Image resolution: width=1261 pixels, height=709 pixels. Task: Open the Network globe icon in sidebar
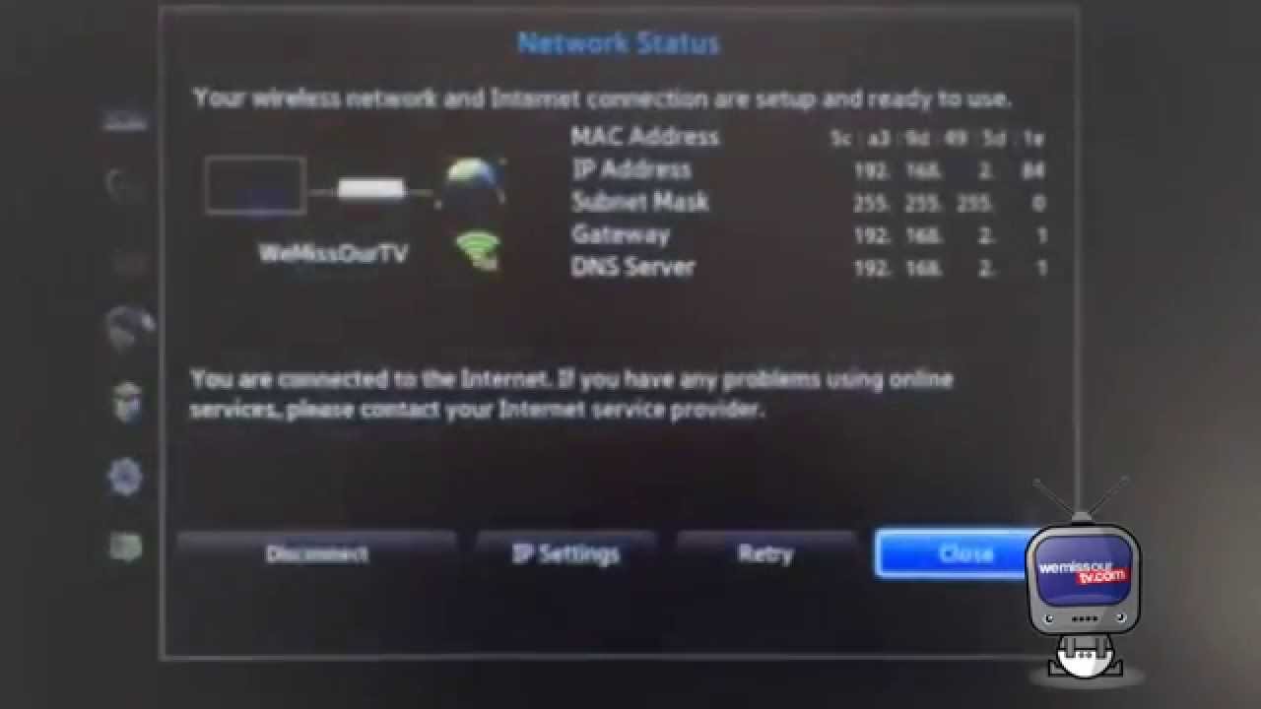[x=129, y=328]
